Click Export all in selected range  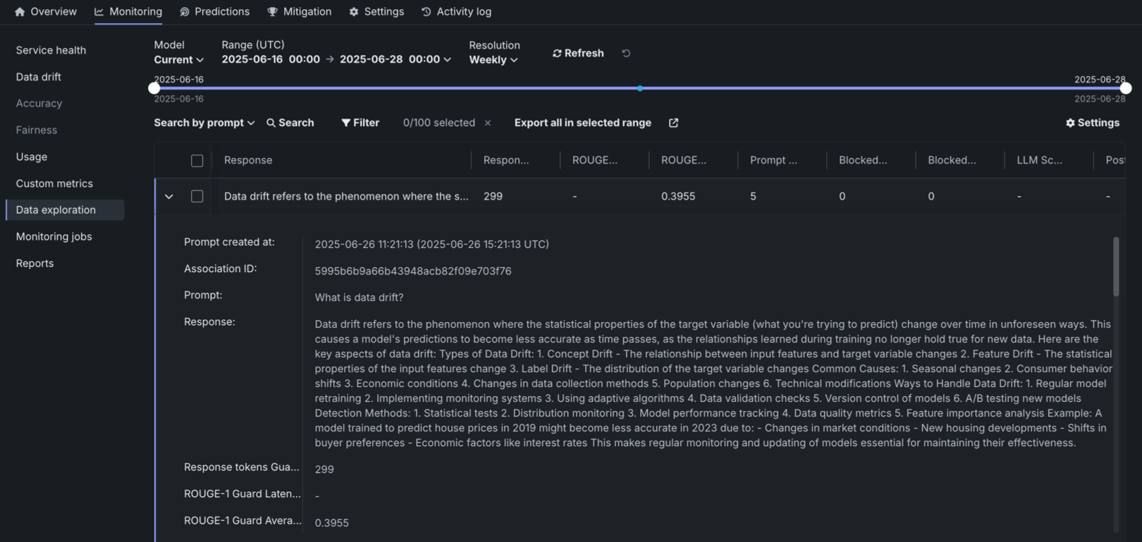pyautogui.click(x=582, y=123)
